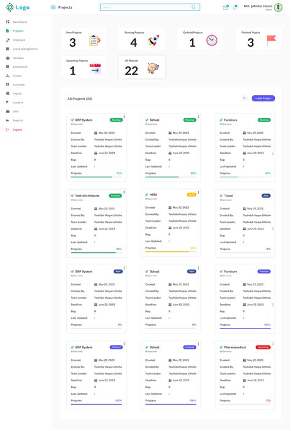The image size is (291, 431).
Task: Open three-dot menu on New ERP System card
Action: [124, 268]
